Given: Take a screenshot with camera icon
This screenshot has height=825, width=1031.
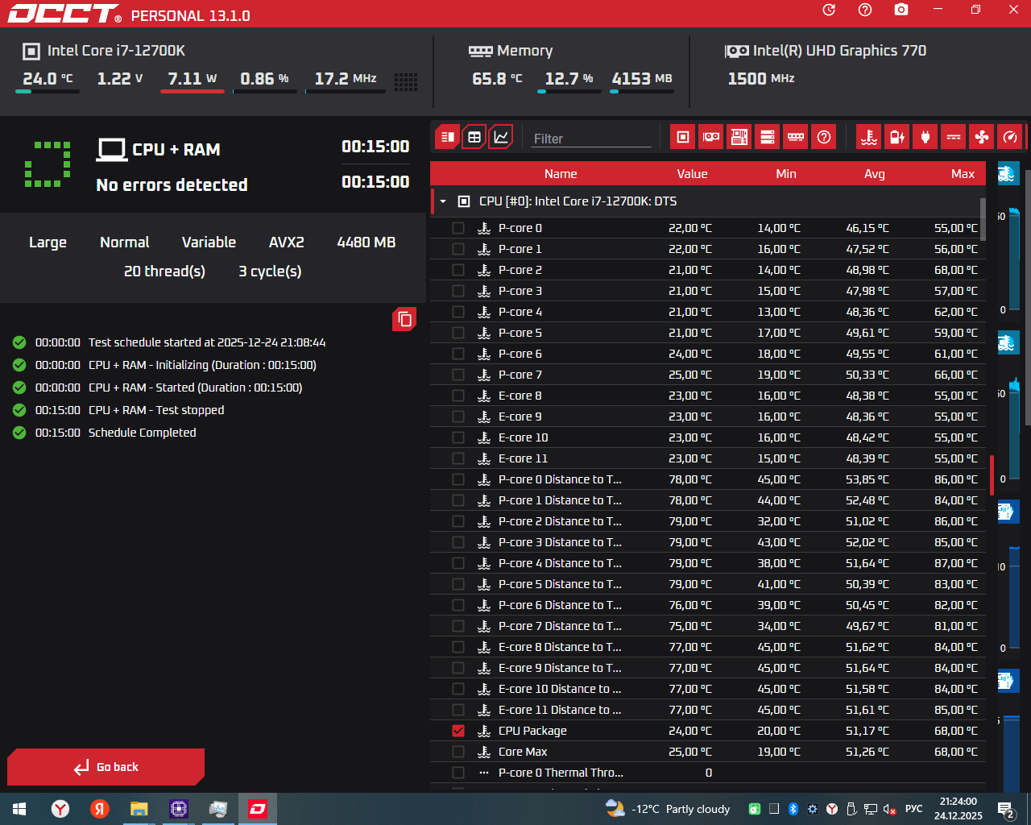Looking at the screenshot, I should point(901,10).
